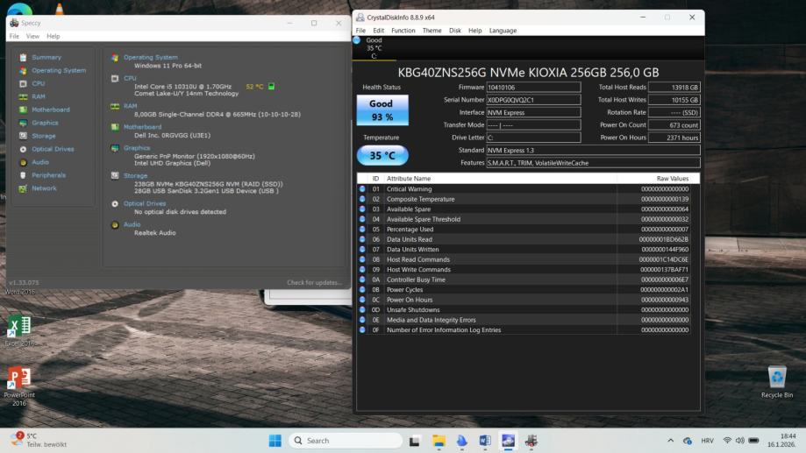Click the RAM heading link in summary pane
The height and width of the screenshot is (453, 806).
pos(130,106)
